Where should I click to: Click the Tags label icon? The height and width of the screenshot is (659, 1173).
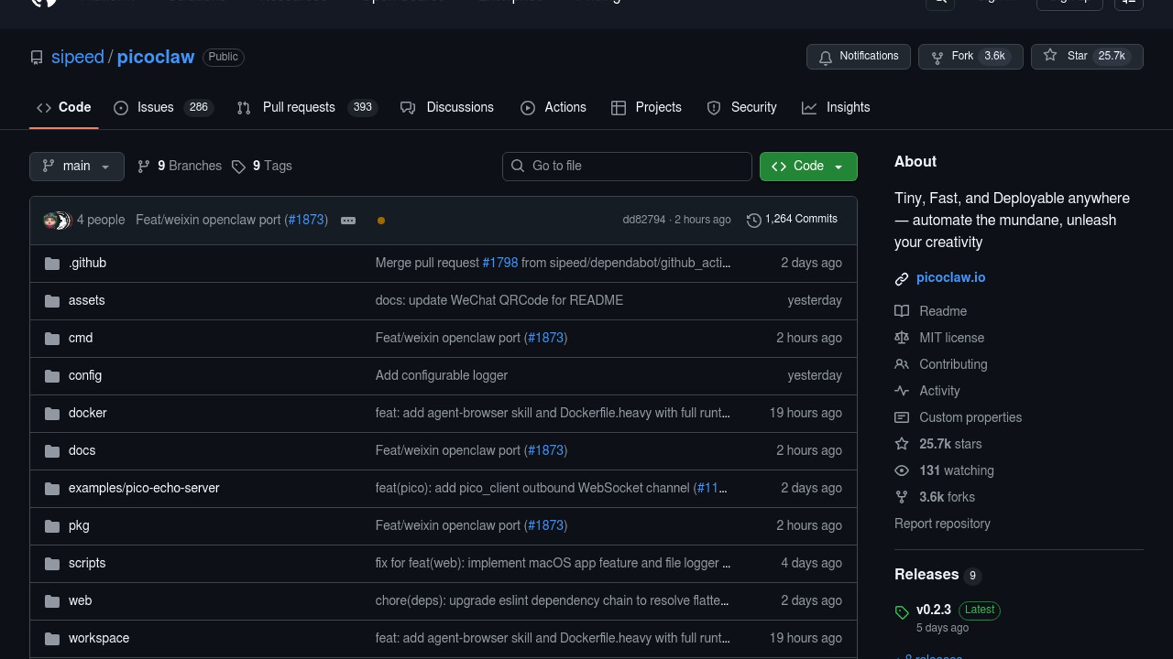(238, 167)
